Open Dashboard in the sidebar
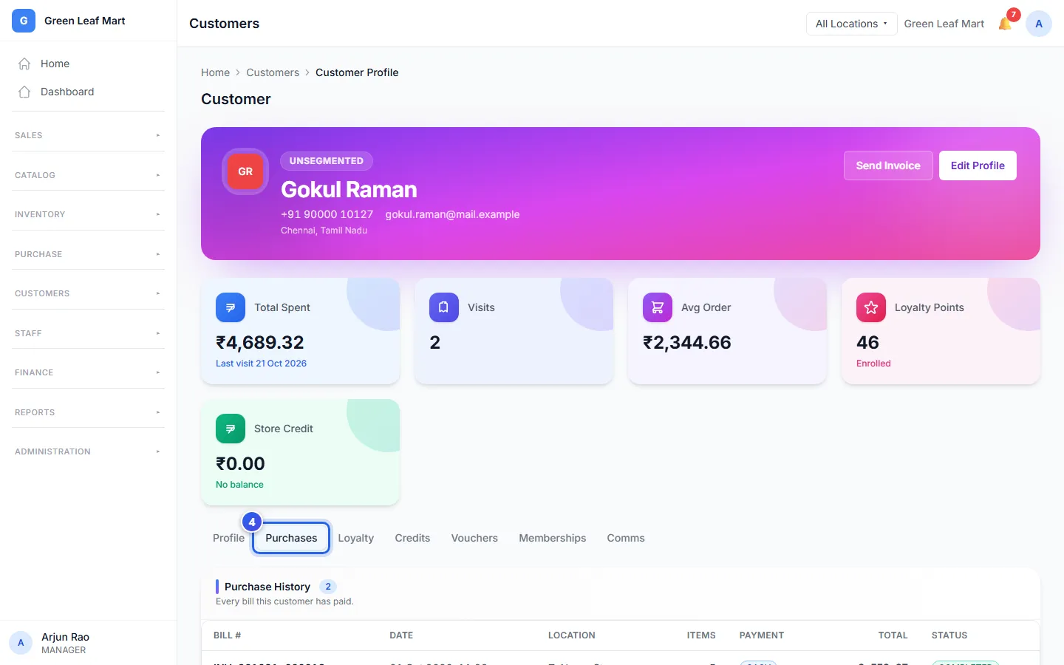Screen dimensions: 1064x665 point(88,92)
